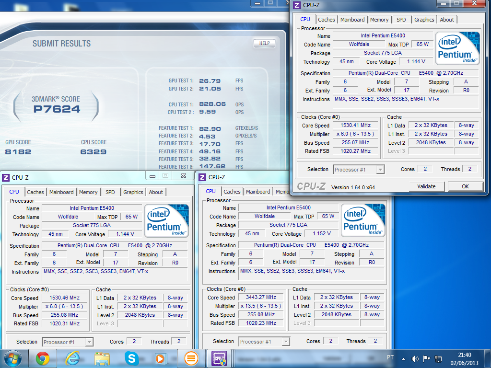491x368 pixels.
Task: Open SPD tab in bottom-left CPU-Z window
Action: click(x=110, y=192)
